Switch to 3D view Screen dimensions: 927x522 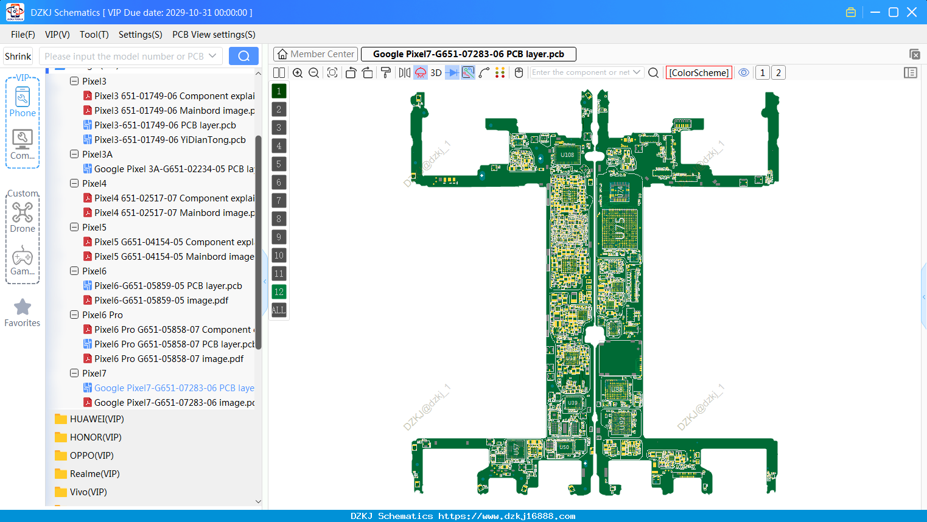[x=436, y=72]
